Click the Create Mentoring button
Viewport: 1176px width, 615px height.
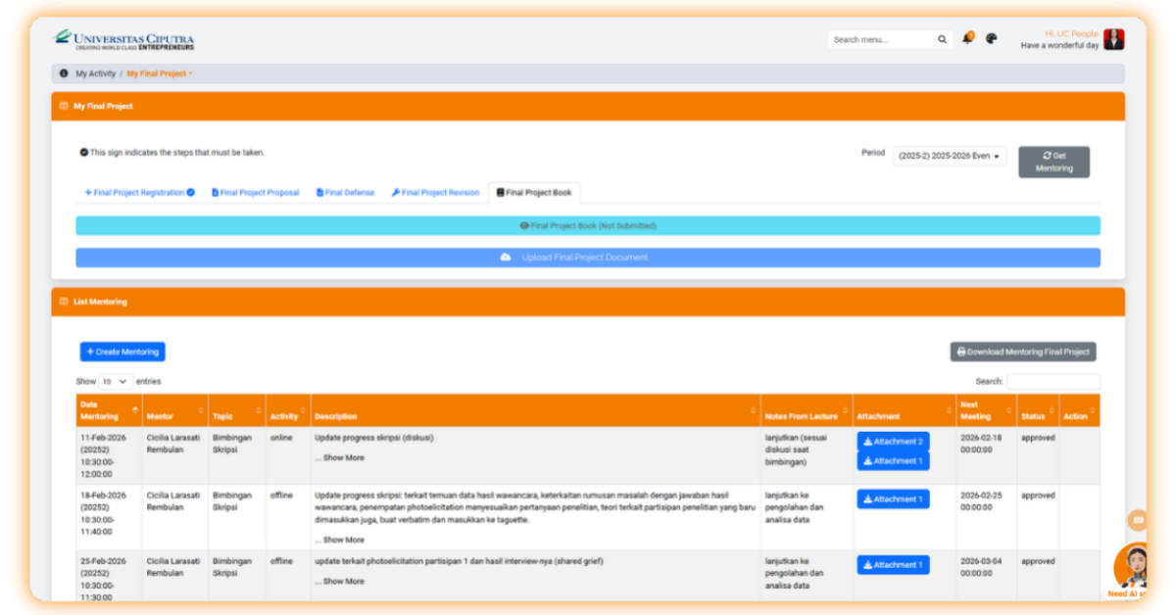point(122,352)
